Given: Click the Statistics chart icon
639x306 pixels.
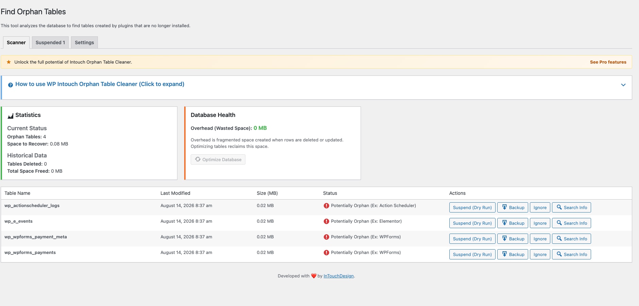Looking at the screenshot, I should click(11, 116).
